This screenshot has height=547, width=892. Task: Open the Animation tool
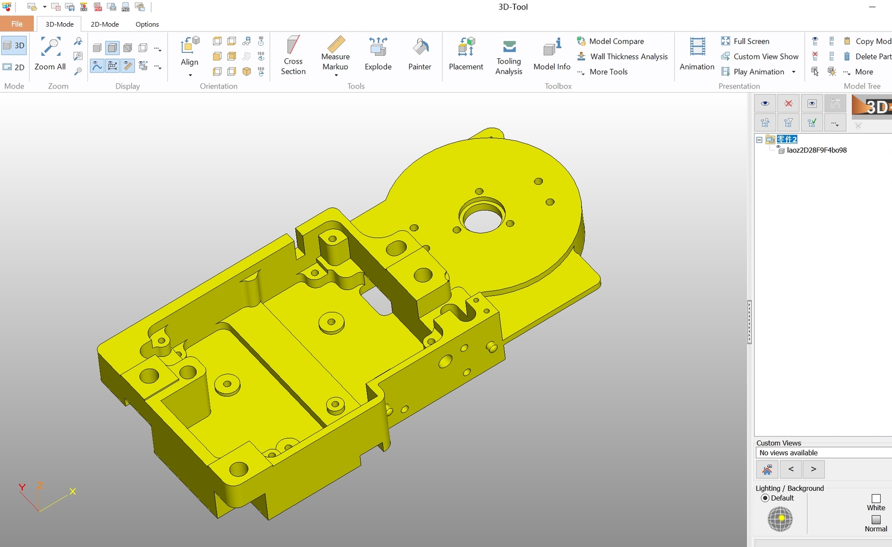[x=697, y=54]
